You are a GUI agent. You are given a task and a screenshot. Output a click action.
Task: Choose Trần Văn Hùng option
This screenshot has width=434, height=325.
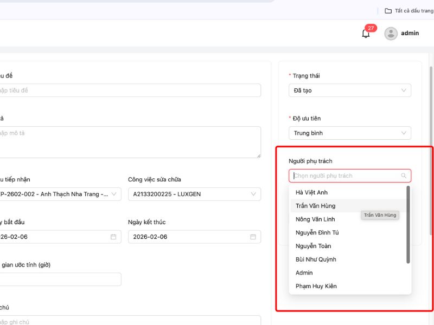click(x=315, y=206)
